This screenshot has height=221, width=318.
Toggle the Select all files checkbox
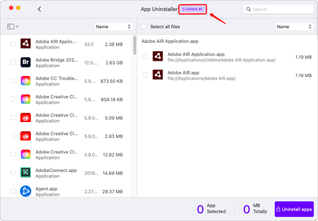pyautogui.click(x=143, y=27)
